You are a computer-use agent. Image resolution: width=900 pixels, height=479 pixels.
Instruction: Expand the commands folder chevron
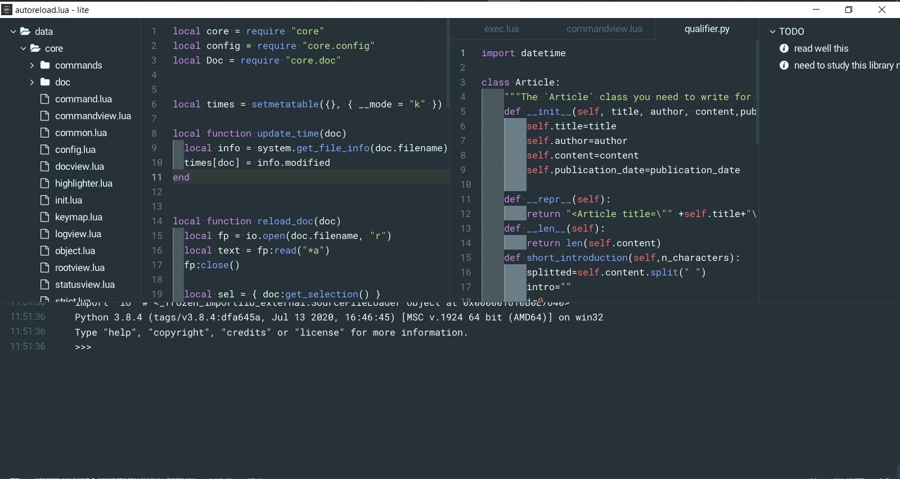32,65
